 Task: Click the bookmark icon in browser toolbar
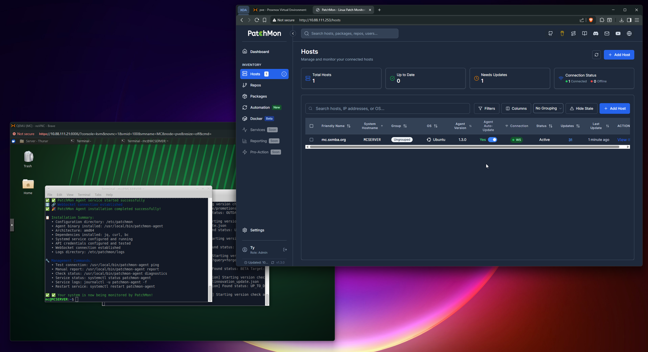[264, 20]
